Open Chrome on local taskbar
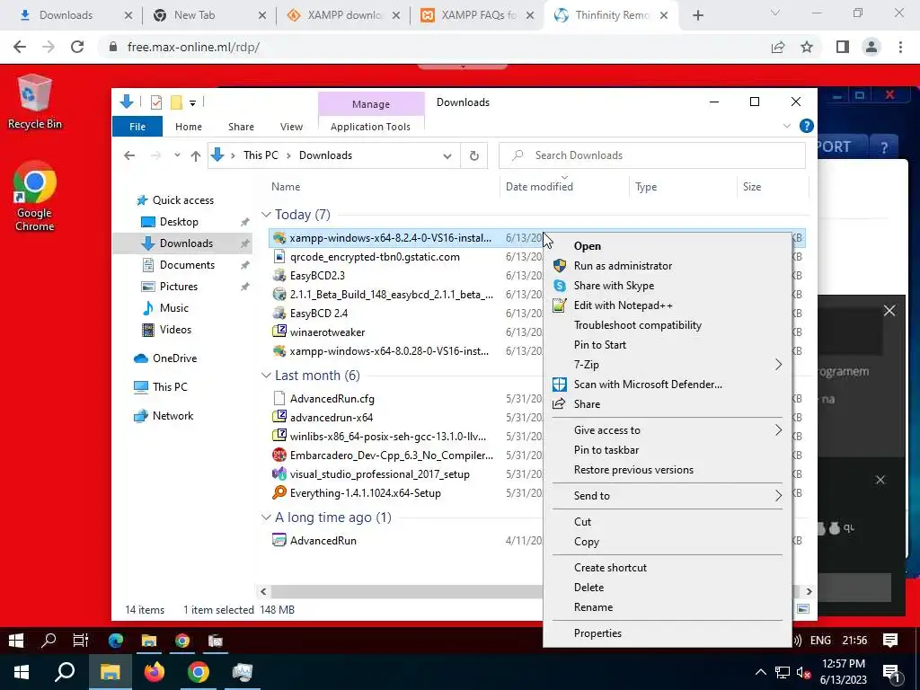This screenshot has width=920, height=690. [x=199, y=672]
